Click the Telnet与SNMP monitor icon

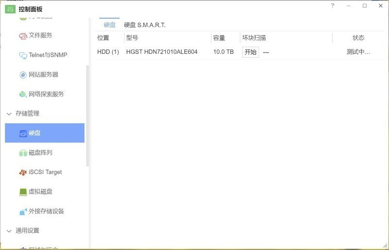tap(23, 55)
